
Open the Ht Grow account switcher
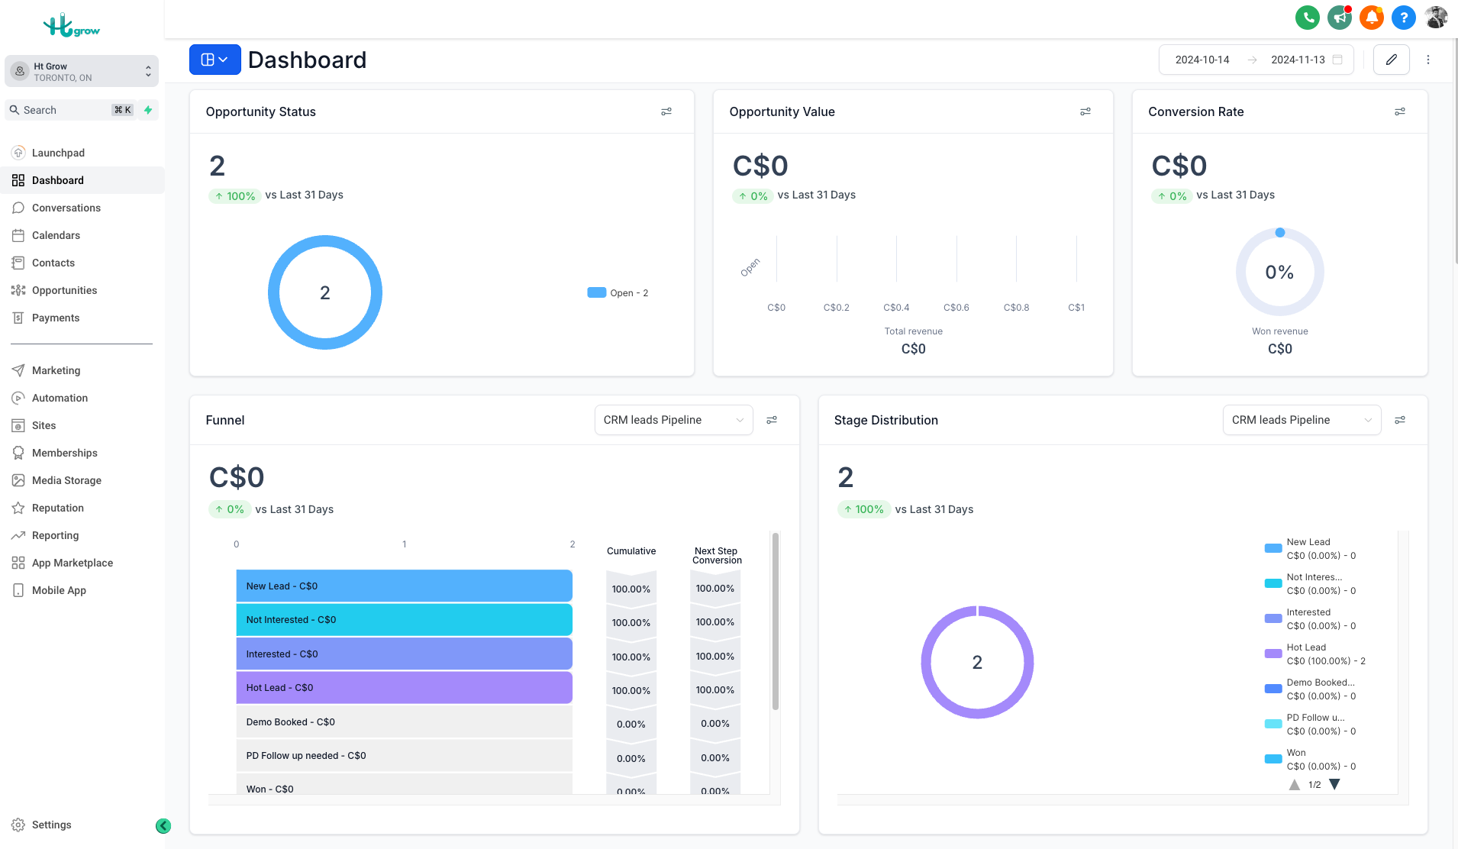tap(82, 72)
